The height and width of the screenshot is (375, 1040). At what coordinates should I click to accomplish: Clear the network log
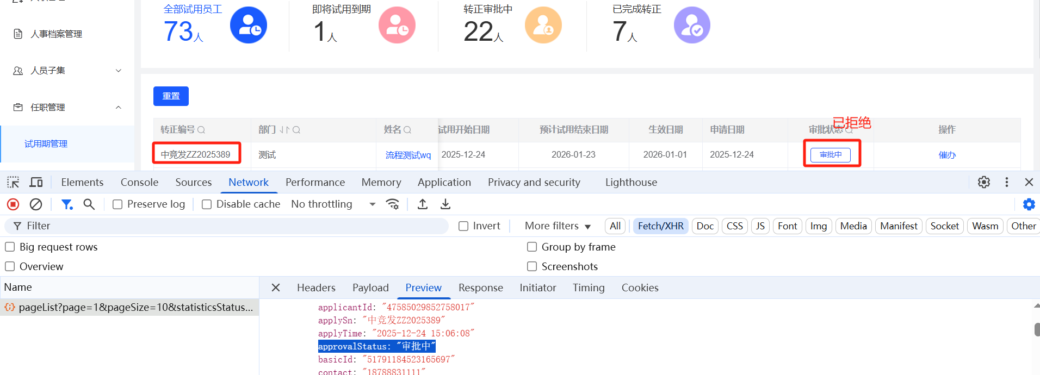coord(36,204)
